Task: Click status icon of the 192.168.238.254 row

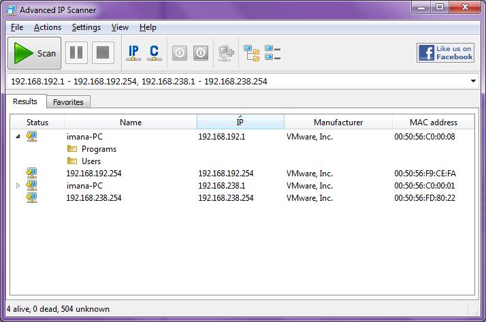Action: tap(31, 197)
